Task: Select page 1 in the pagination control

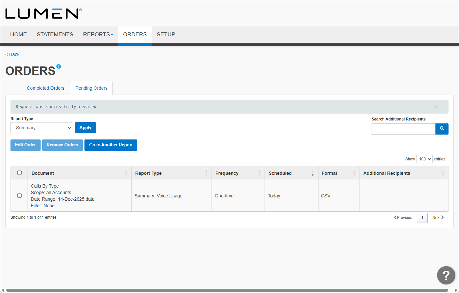Action: [x=422, y=217]
